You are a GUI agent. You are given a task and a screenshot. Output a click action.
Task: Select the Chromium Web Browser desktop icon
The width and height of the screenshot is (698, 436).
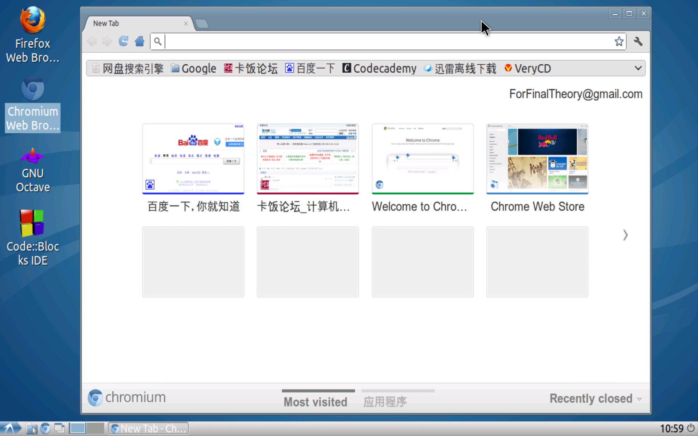[x=33, y=104]
